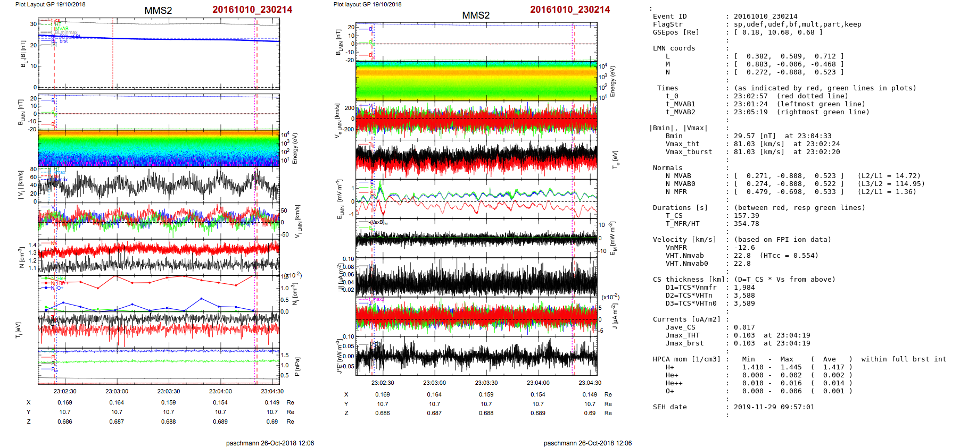
Task: Click the LMN coords heading
Action: [x=674, y=48]
